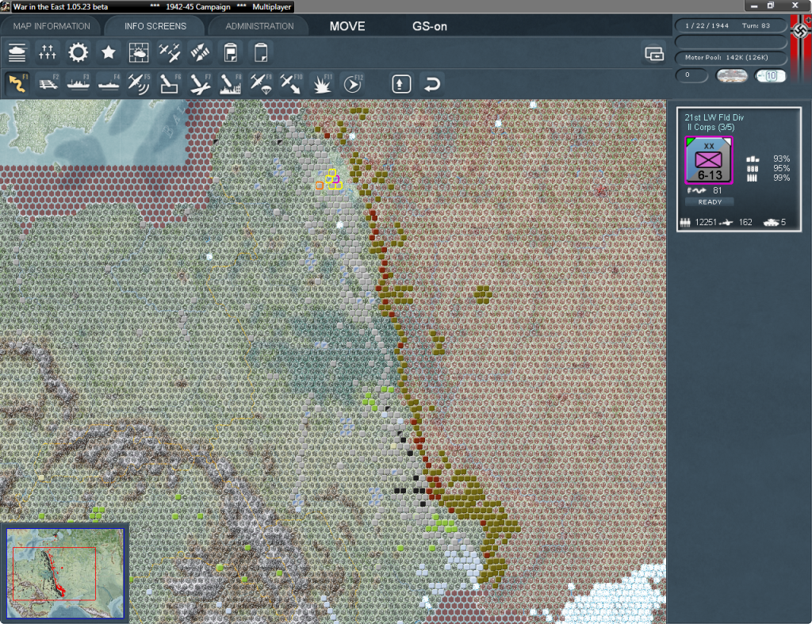
Task: Open the victory star icon
Action: coord(108,52)
